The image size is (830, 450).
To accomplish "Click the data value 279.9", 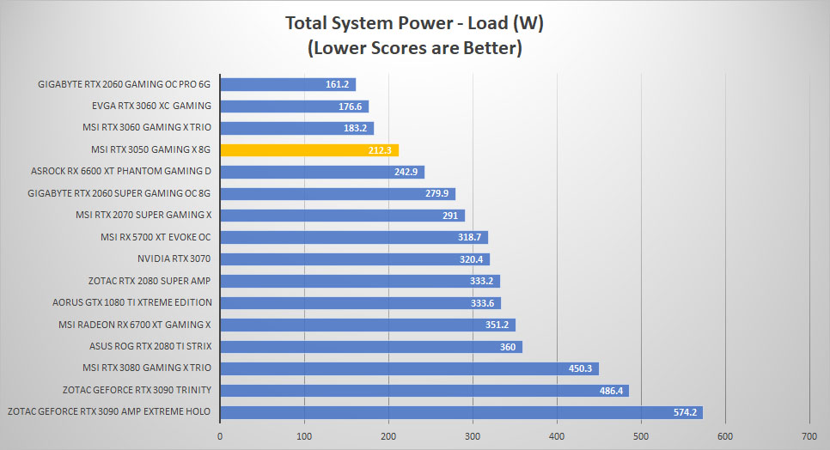I will point(436,193).
